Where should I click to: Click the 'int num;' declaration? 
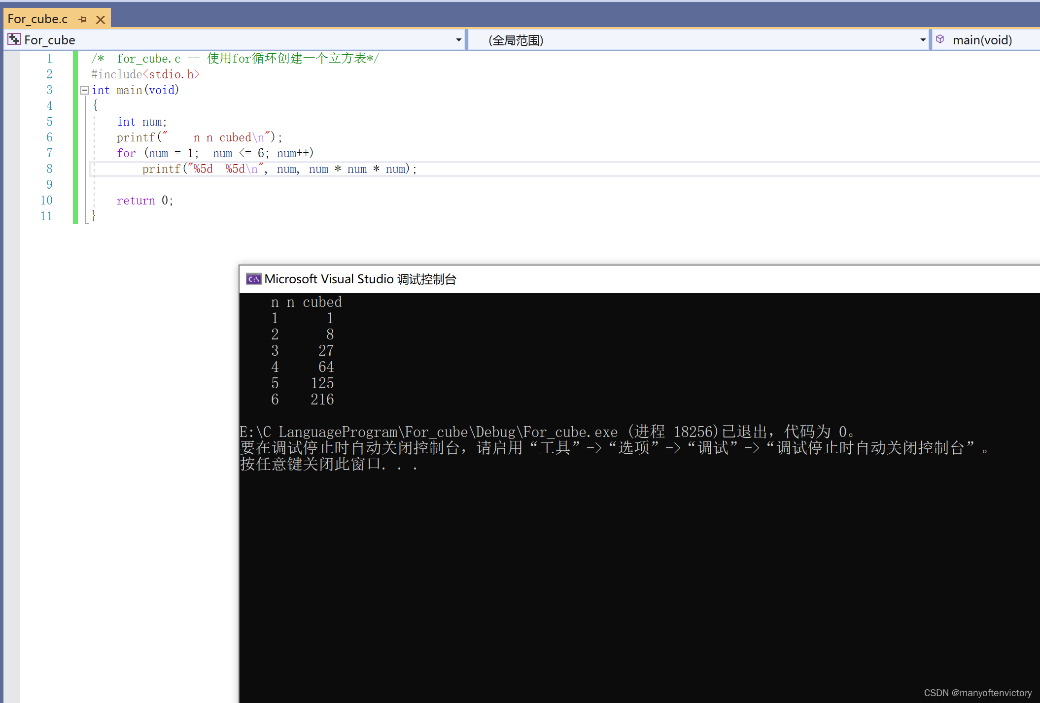[142, 122]
